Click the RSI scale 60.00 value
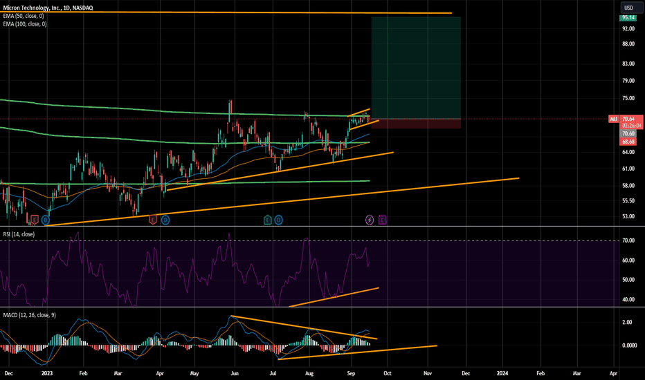 click(628, 260)
